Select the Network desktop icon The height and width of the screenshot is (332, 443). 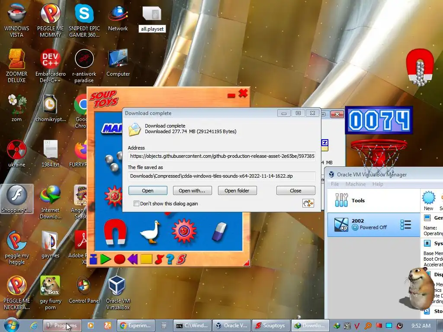pos(118,17)
